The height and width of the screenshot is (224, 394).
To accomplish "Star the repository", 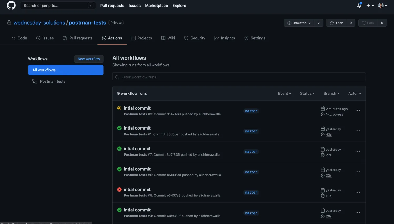I will [x=336, y=23].
